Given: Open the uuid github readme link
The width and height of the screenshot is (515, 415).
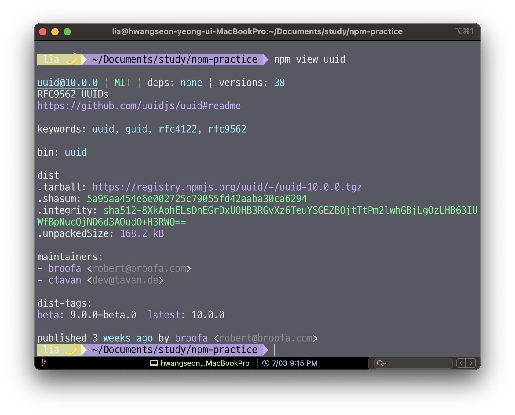Looking at the screenshot, I should 139,105.
